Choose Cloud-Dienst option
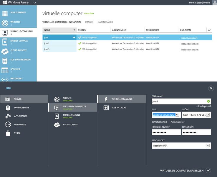Image resolution: width=217 pixels, height=177 pixels. pyautogui.click(x=73, y=124)
